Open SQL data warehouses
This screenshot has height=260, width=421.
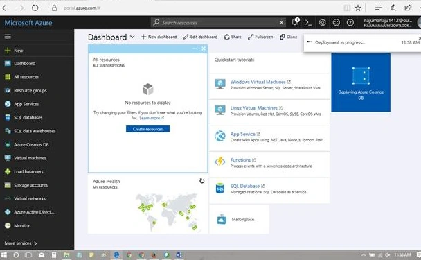pos(35,131)
